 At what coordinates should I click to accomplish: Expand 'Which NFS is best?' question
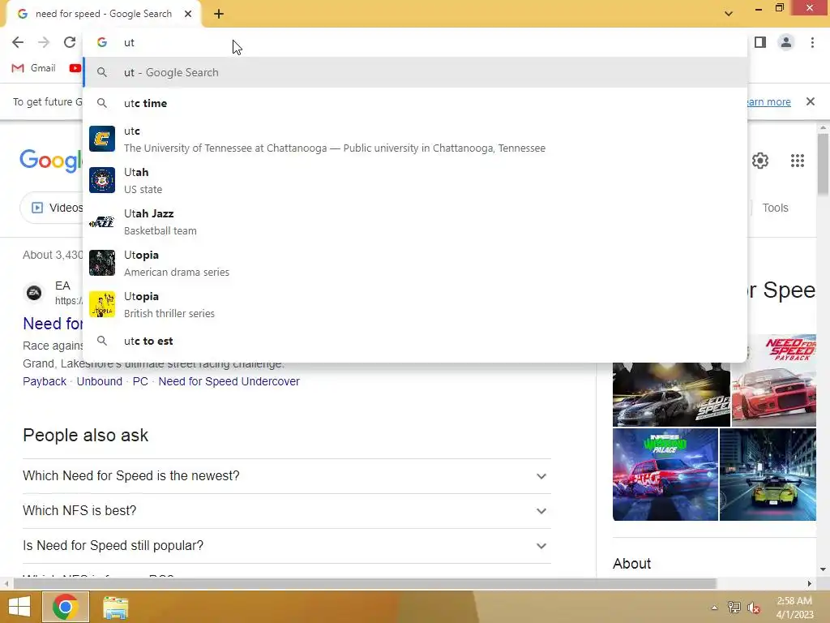pyautogui.click(x=287, y=511)
